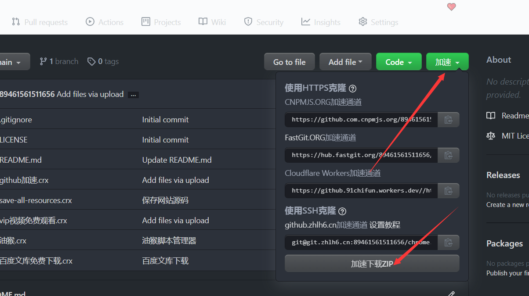Click the Readme book icon
Image resolution: width=529 pixels, height=296 pixels.
pyautogui.click(x=491, y=116)
